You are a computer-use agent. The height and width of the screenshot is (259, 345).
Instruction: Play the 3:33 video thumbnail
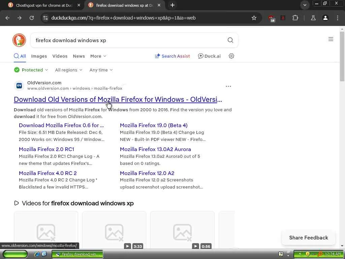click(114, 230)
